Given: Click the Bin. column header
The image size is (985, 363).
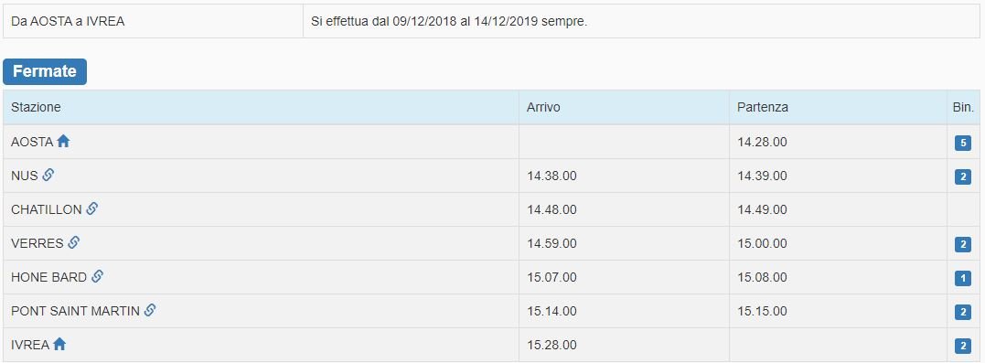Looking at the screenshot, I should (963, 107).
